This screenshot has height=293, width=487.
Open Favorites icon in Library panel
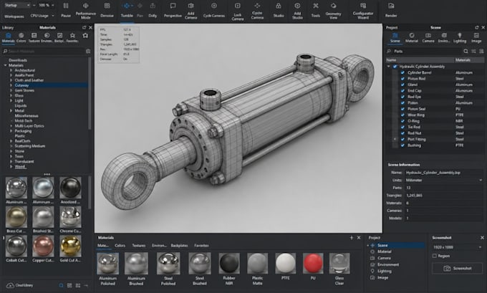pos(72,35)
